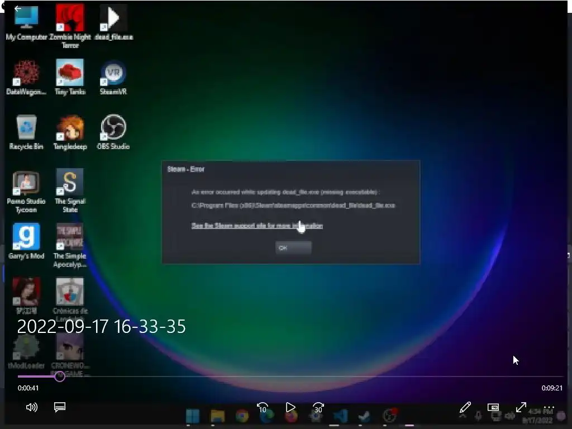The width and height of the screenshot is (572, 429).
Task: Select The Signal State desktop icon
Action: 70,191
